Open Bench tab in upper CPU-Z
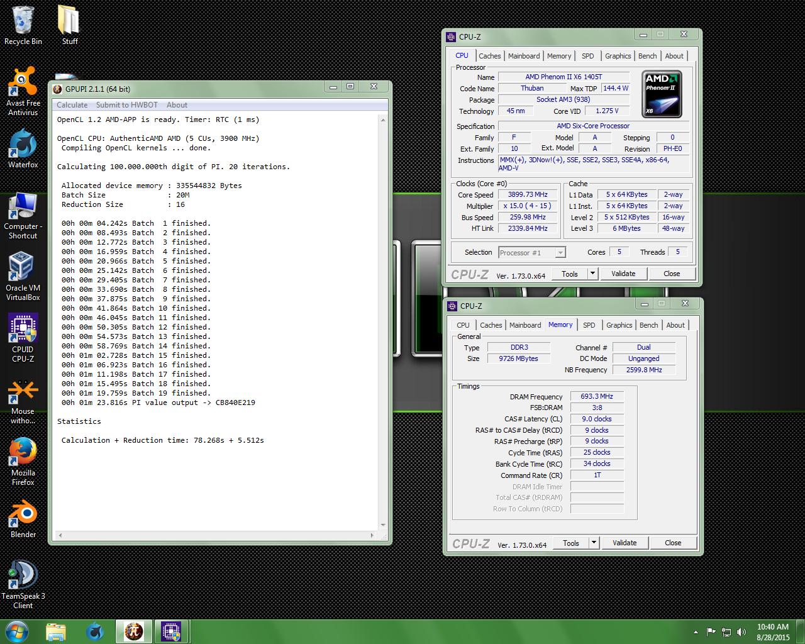Screen dimensions: 805x644 [x=648, y=56]
